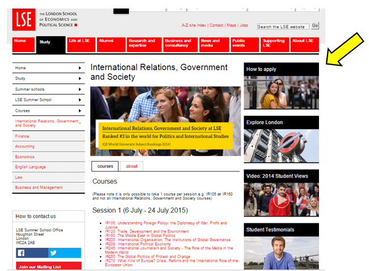The width and height of the screenshot is (369, 271).
Task: Open IR160 The Middle East in Global Politics
Action: 140,235
